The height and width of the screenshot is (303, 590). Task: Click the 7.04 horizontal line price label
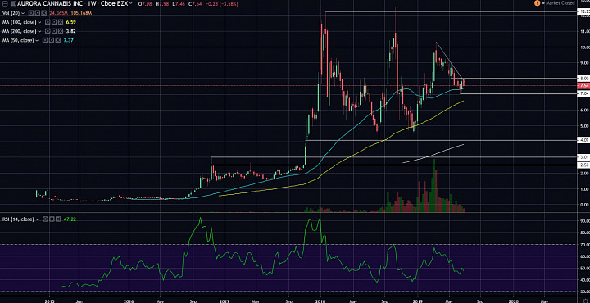(583, 93)
